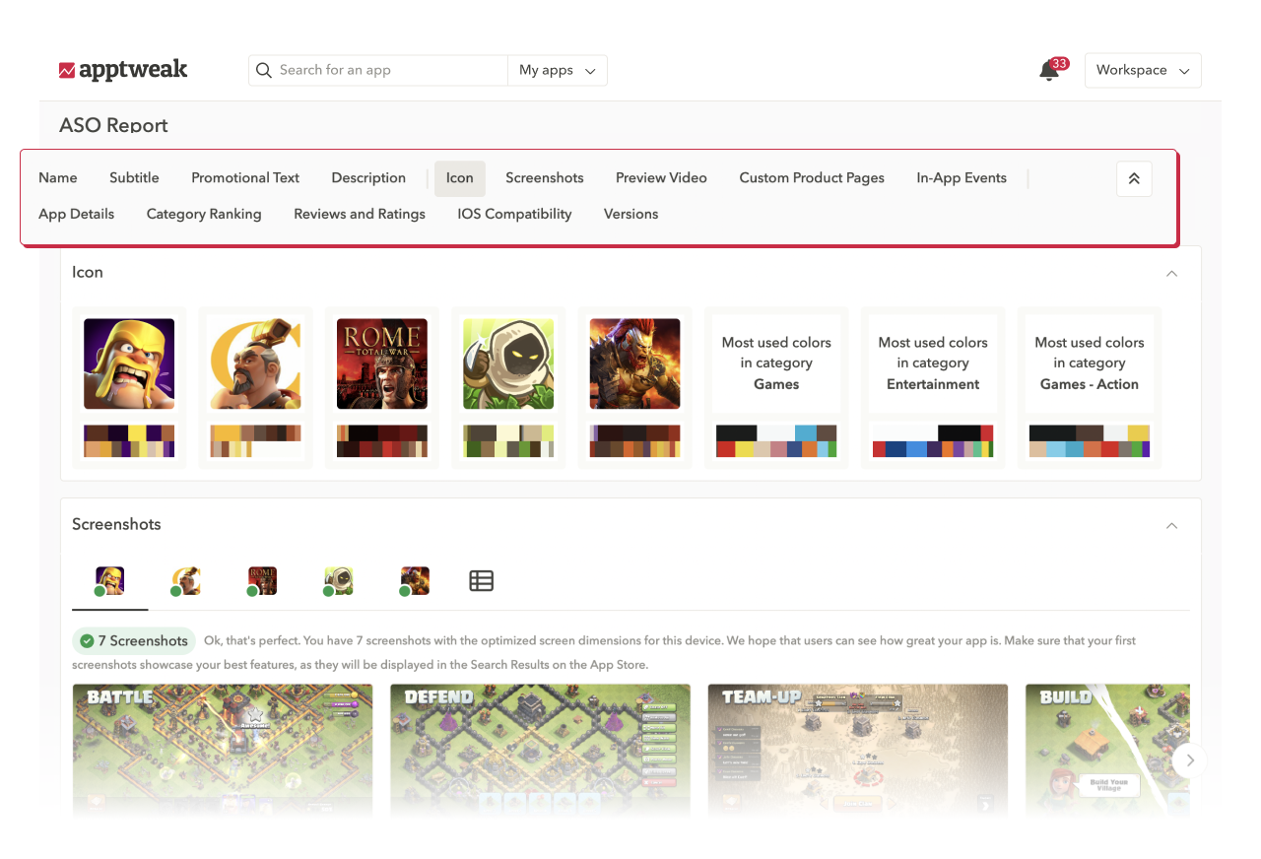Click Clash of Clans color palette

pos(129,441)
